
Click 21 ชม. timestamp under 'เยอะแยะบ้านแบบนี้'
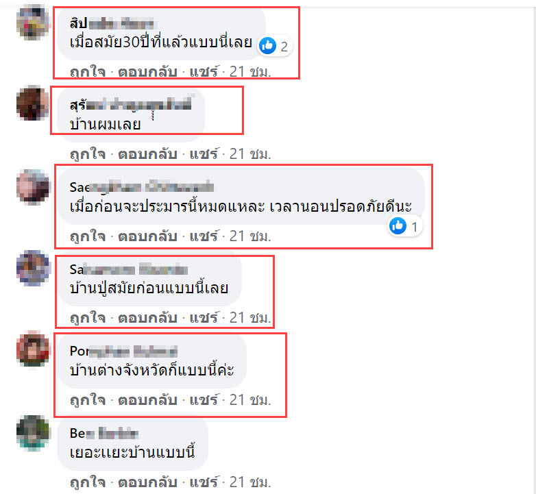pos(250,482)
